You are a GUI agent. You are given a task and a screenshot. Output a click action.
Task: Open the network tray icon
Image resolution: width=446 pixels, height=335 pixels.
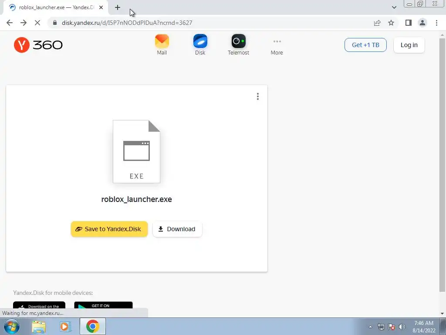(x=381, y=327)
